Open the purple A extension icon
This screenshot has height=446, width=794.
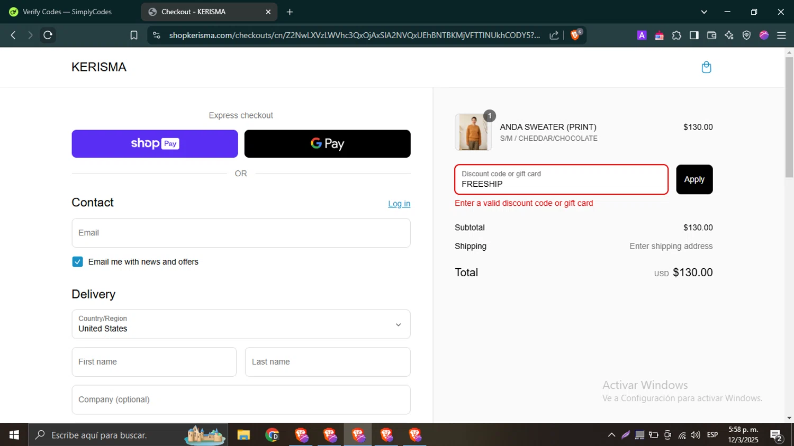point(642,35)
